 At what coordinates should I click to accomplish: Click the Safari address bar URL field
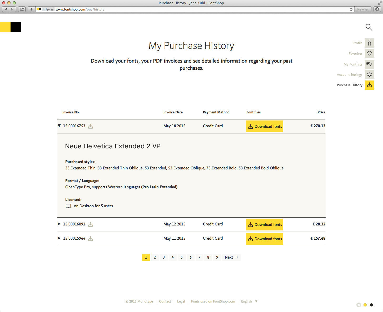195,9
